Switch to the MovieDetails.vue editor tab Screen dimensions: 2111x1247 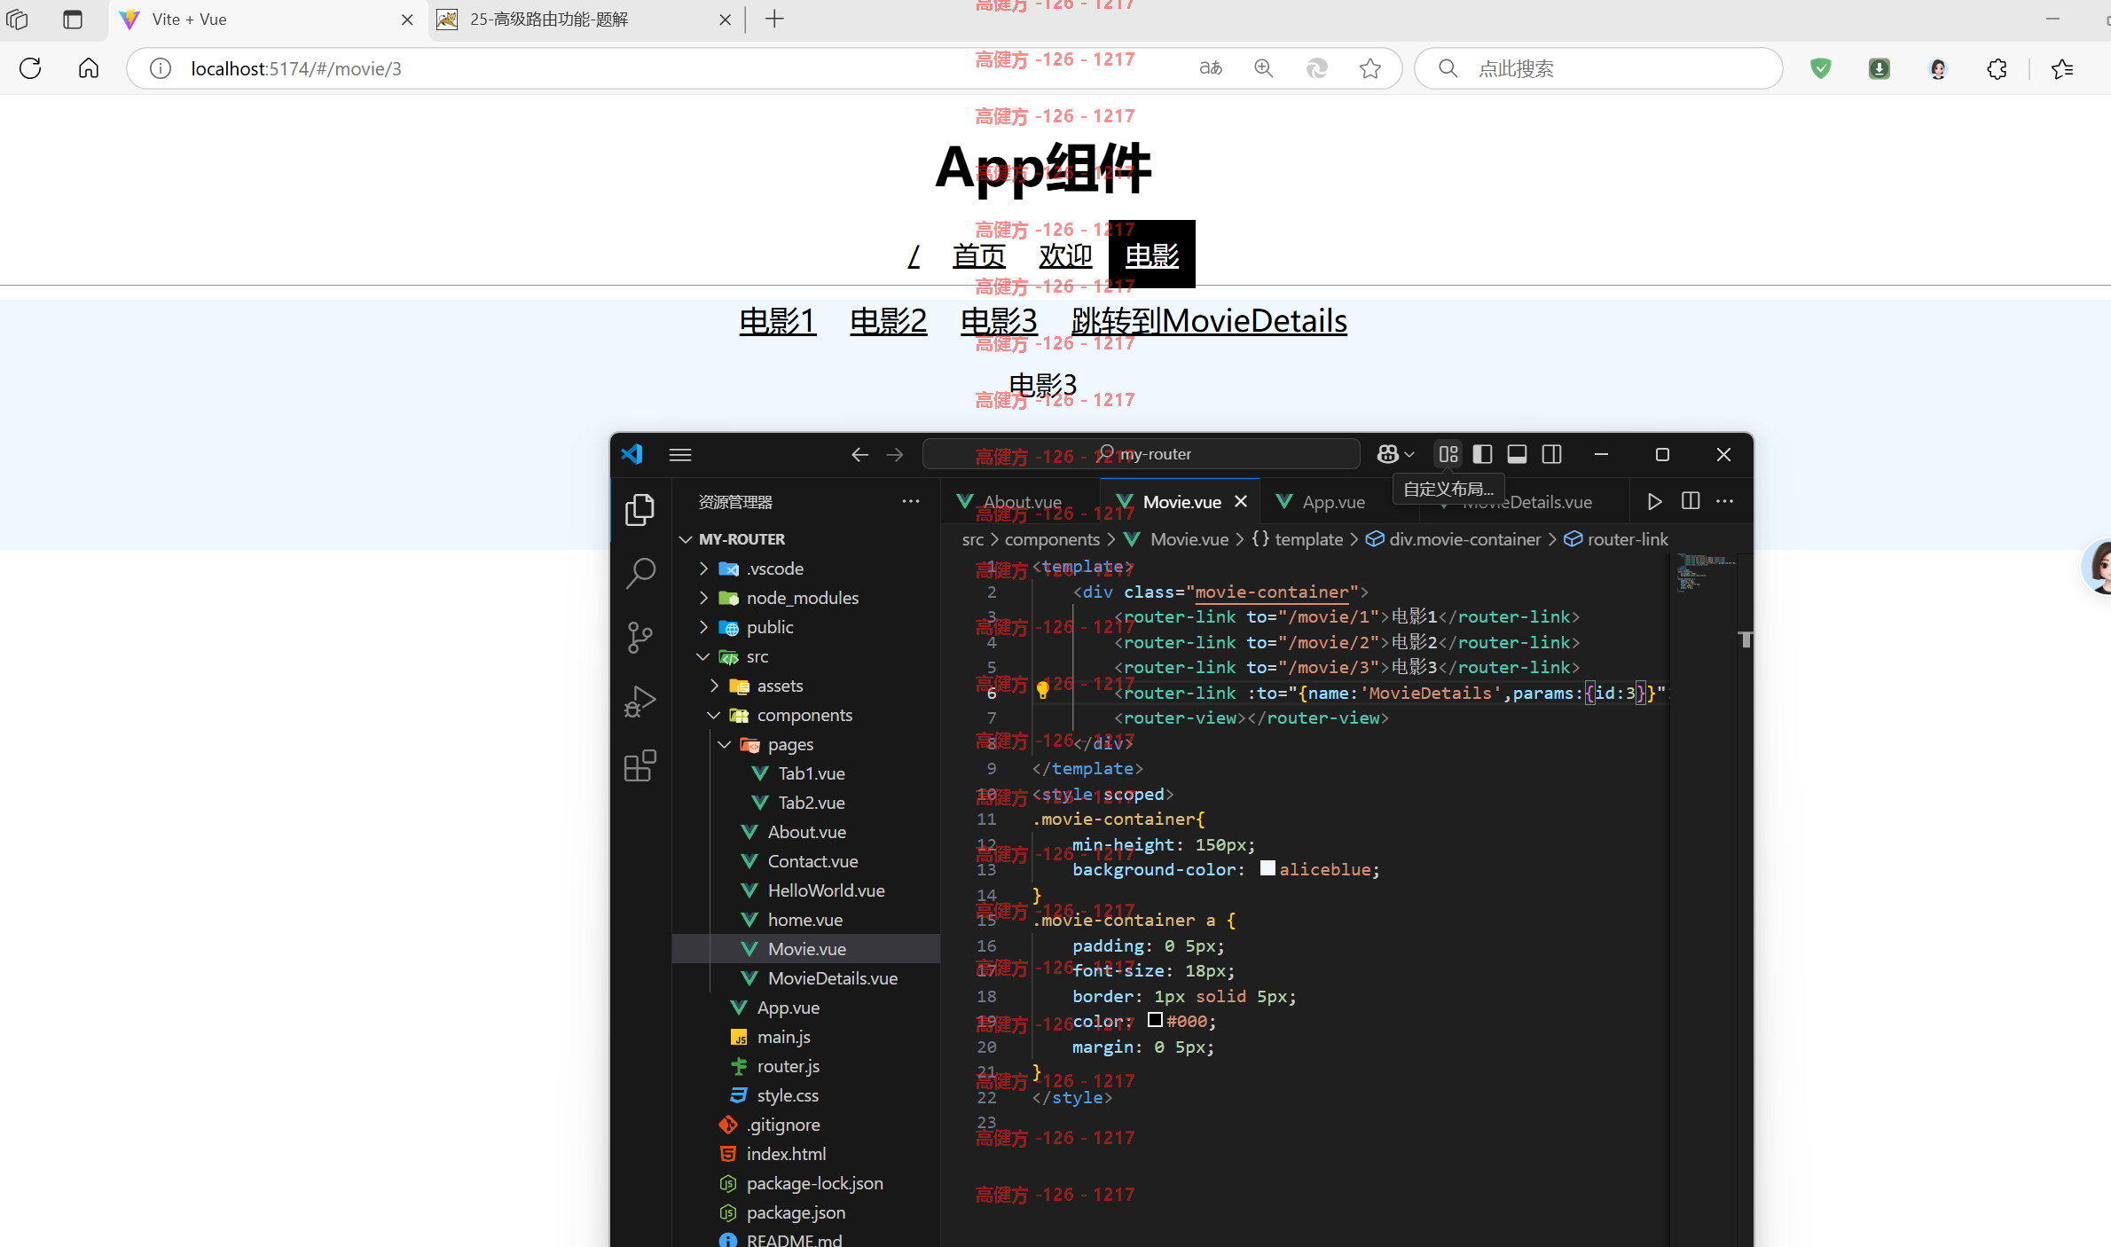pos(1526,502)
